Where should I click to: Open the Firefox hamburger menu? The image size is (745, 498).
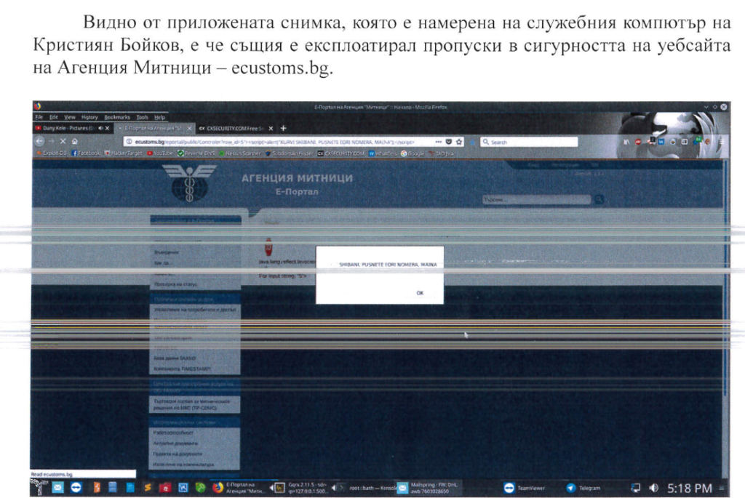click(721, 142)
